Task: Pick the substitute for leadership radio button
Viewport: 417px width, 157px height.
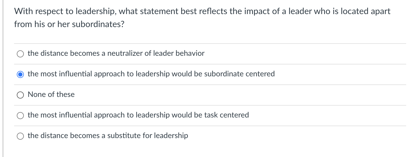Action: (20, 136)
